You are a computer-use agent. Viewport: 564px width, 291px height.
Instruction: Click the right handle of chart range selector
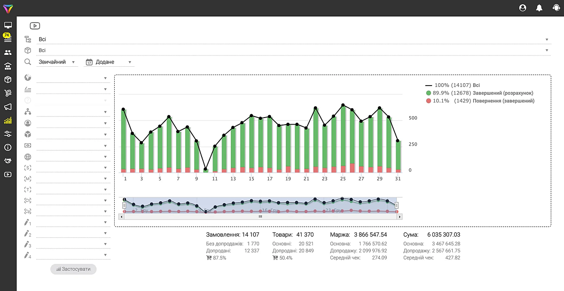coord(397,205)
